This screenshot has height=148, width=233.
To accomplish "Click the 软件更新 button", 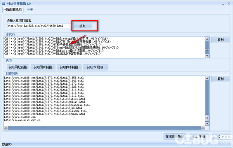I will (199, 136).
